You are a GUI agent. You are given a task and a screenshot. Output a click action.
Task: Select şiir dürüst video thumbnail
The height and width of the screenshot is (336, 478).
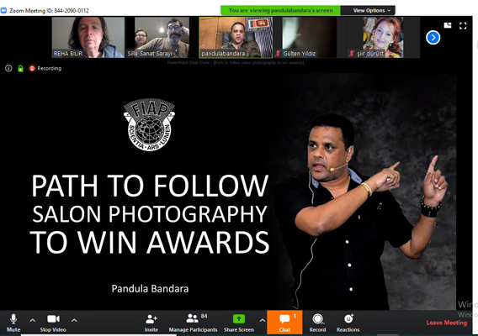click(383, 38)
